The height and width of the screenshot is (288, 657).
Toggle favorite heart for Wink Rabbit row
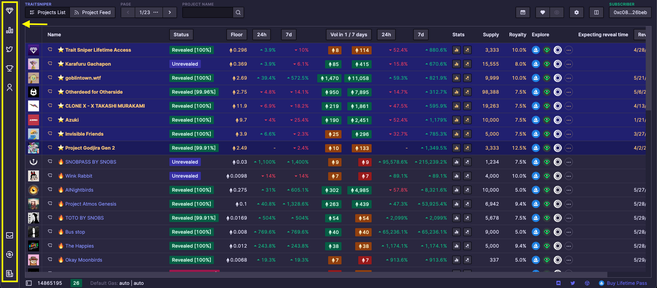[50, 176]
